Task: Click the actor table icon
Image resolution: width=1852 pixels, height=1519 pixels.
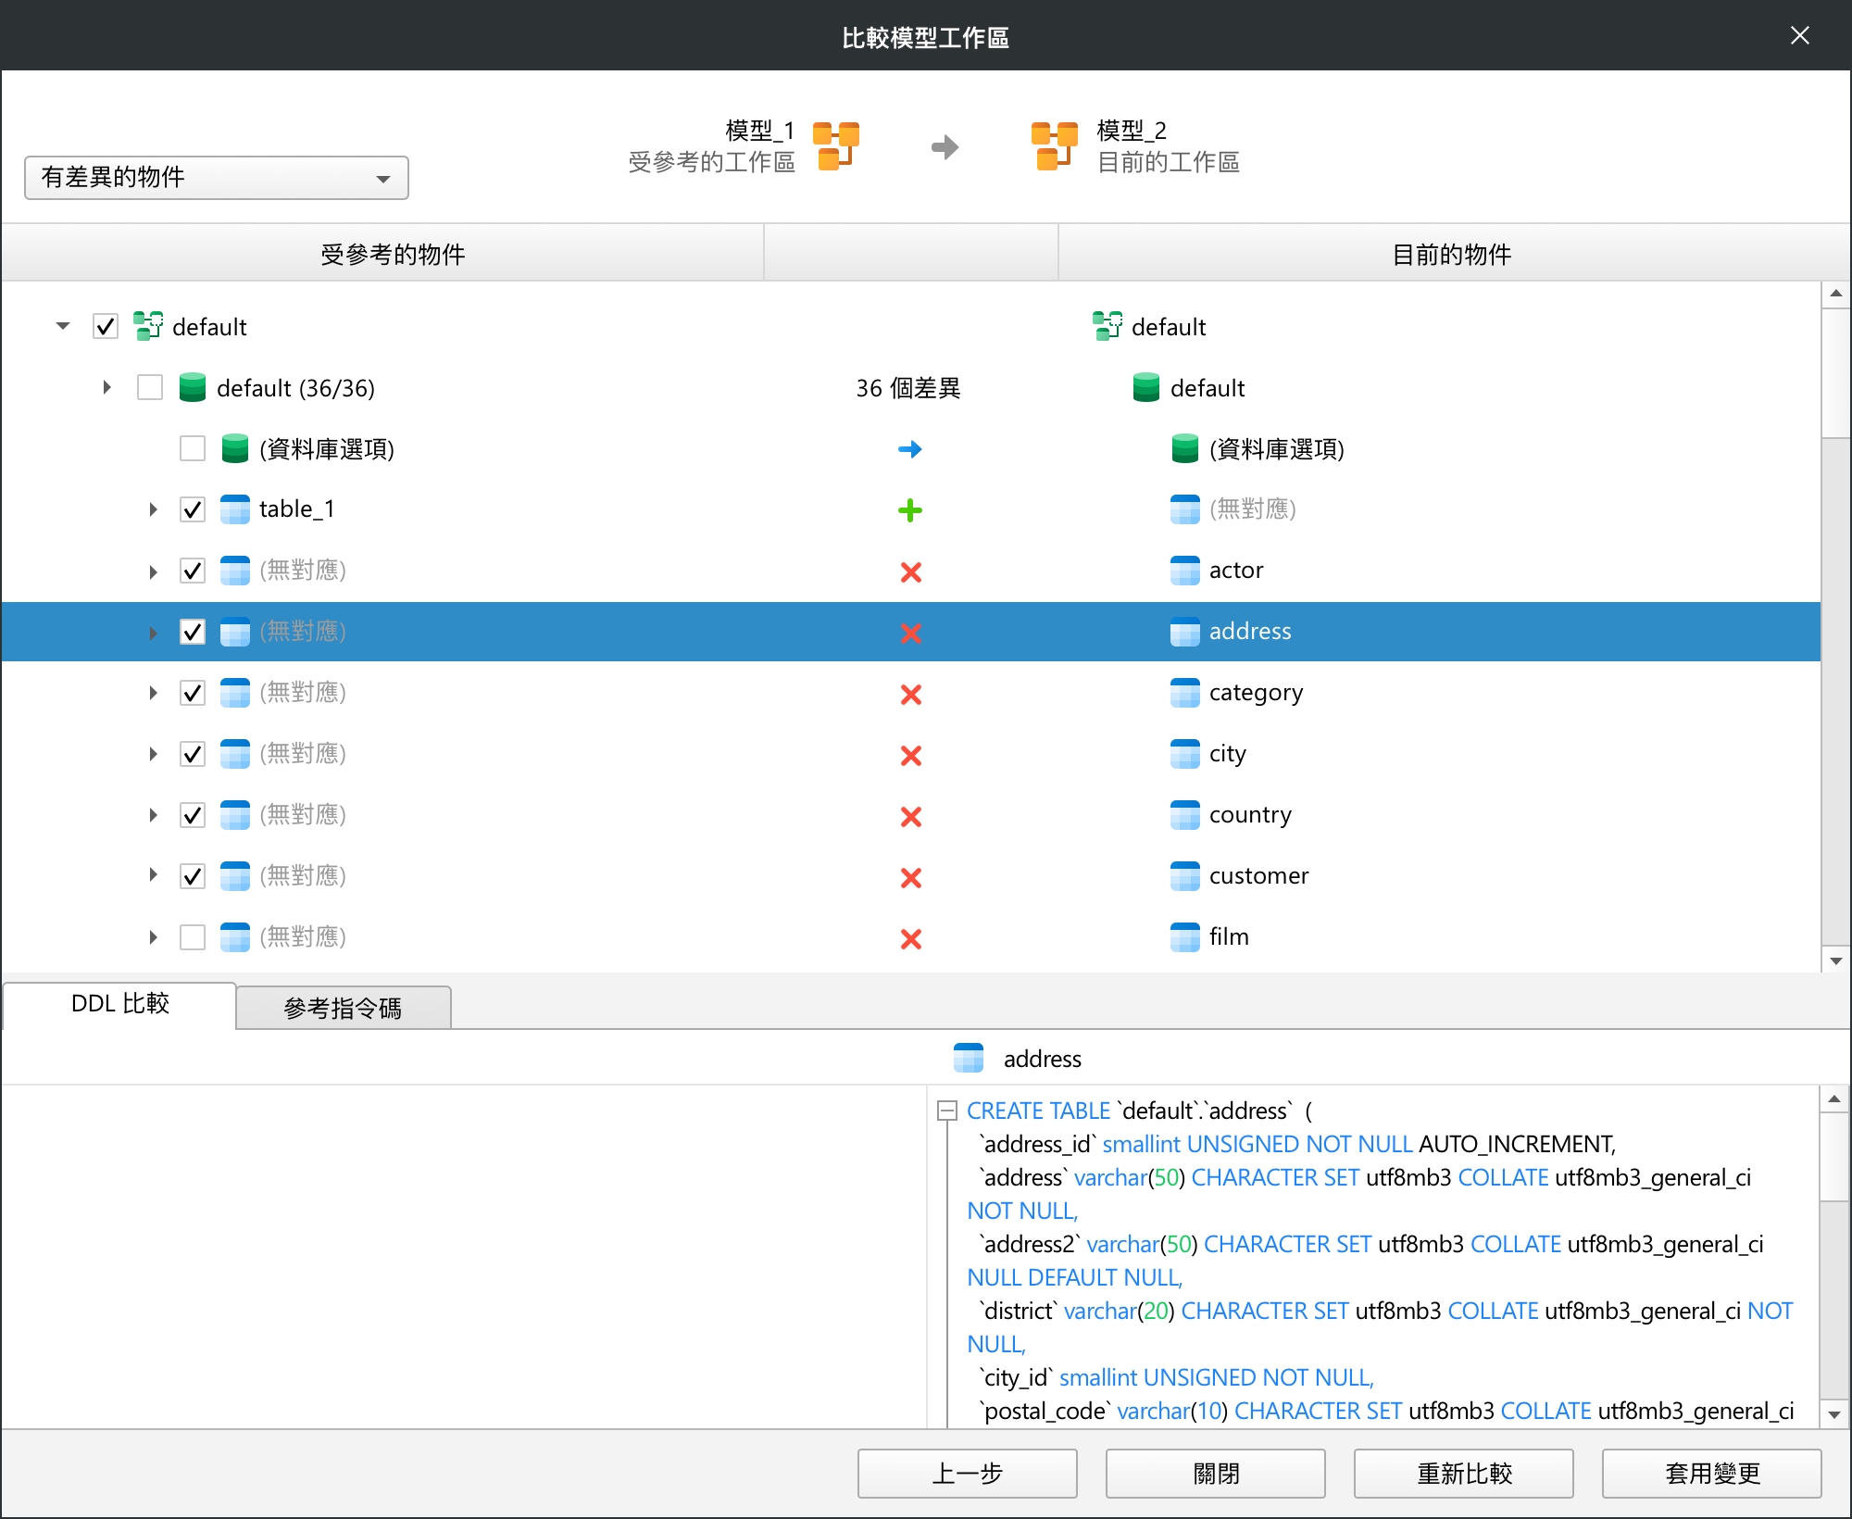Action: (x=1185, y=571)
